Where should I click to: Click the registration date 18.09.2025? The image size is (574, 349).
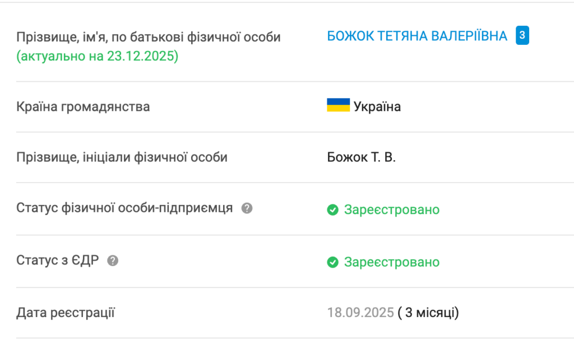point(360,313)
